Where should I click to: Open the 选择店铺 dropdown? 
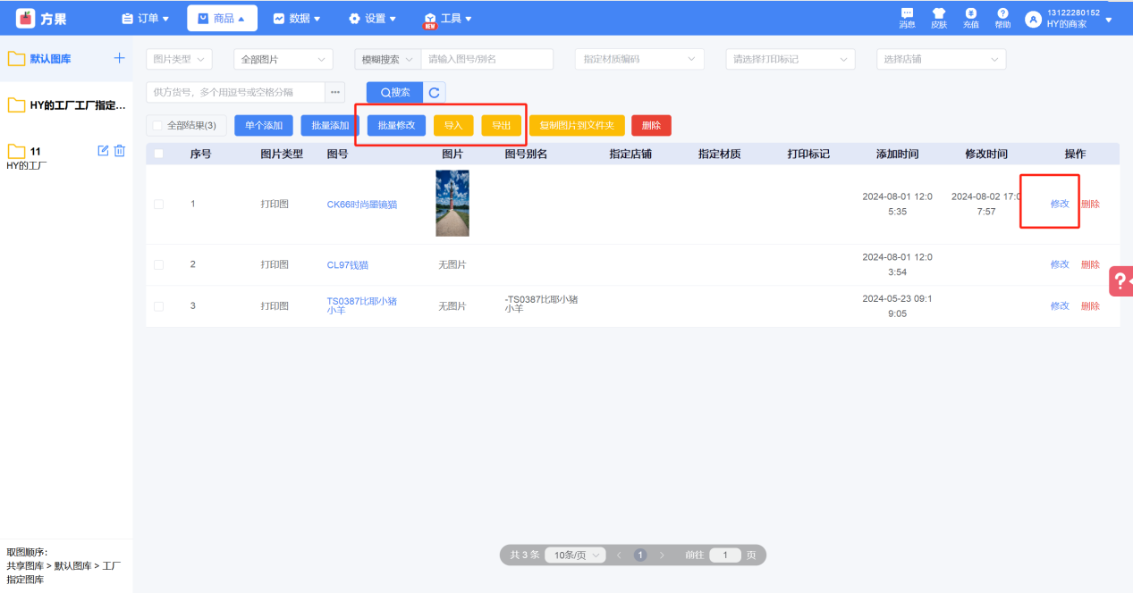tap(941, 59)
